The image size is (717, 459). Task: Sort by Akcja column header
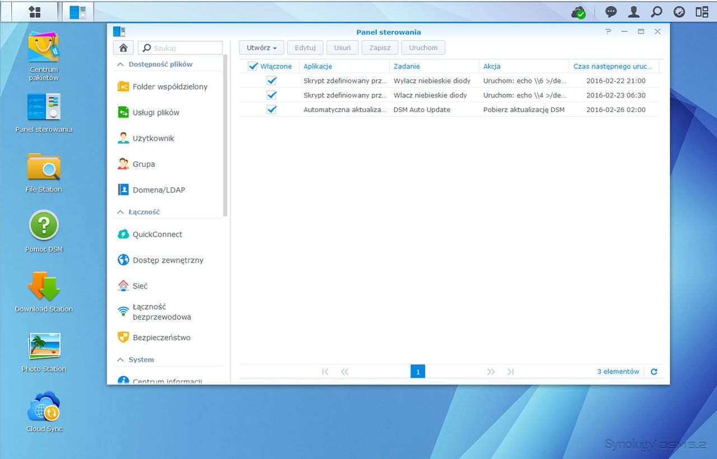click(x=524, y=66)
